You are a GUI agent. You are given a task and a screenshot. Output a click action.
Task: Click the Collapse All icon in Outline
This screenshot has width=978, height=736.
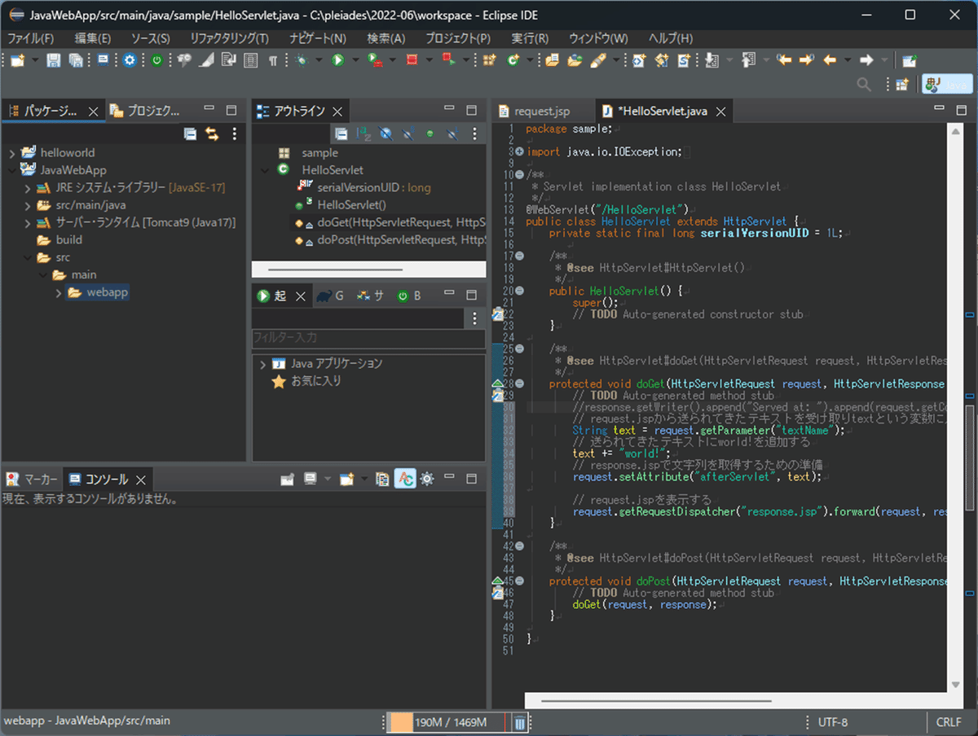tap(341, 134)
